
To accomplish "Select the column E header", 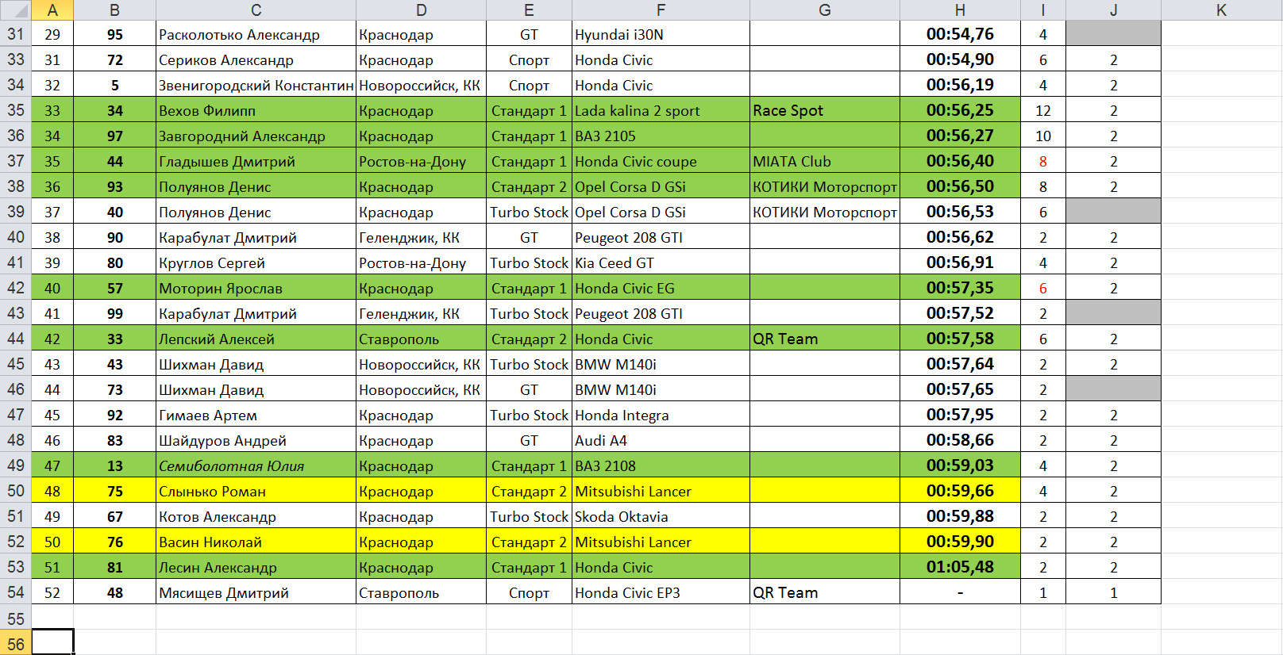I will pos(529,10).
